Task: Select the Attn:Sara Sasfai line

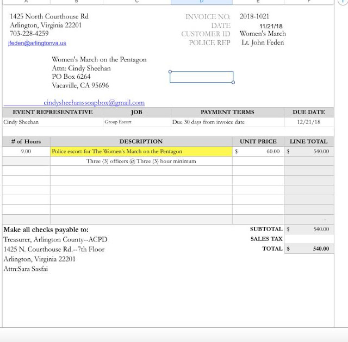Action: coord(26,269)
